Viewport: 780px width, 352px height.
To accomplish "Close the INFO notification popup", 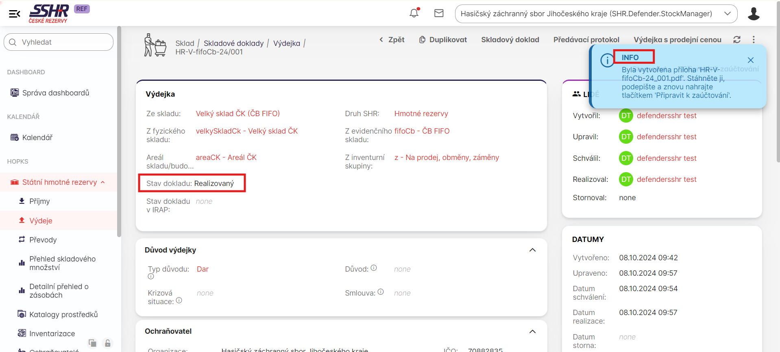I will [750, 60].
